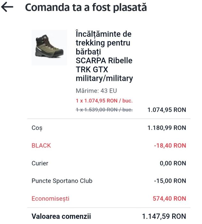Open the SCARPA boot product thumbnail
The image size is (202, 224).
tap(49, 47)
